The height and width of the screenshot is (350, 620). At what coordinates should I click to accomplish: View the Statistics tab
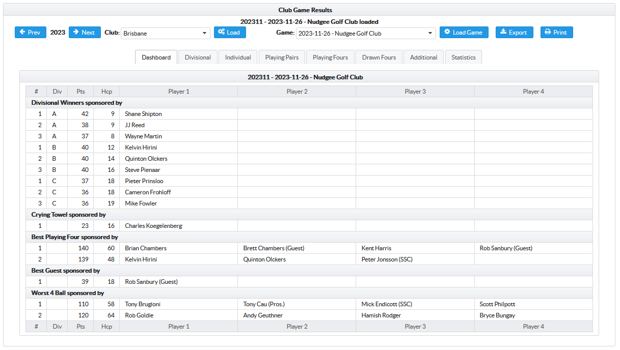(463, 57)
